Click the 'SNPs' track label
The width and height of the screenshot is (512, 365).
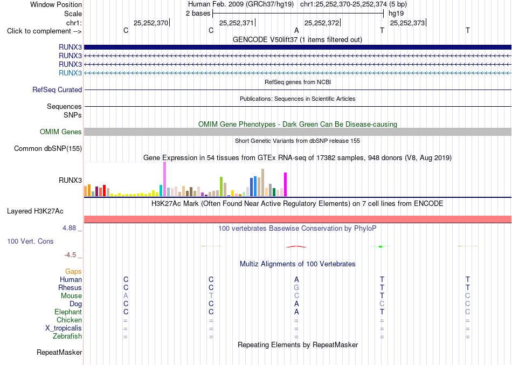pos(73,115)
